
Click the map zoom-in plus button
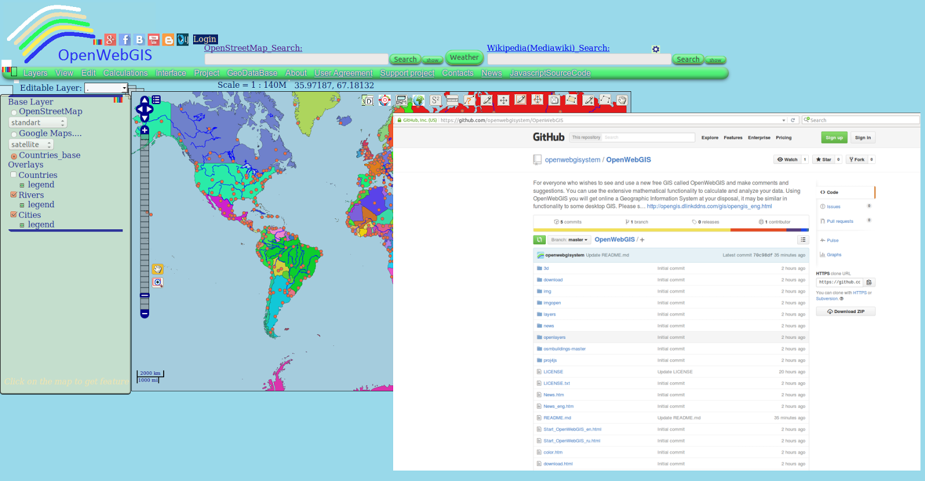(x=145, y=130)
